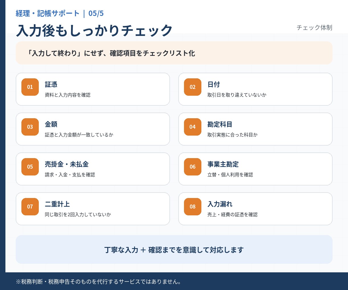Click the orange 08 number badge
This screenshot has width=348, height=290.
pos(193,207)
